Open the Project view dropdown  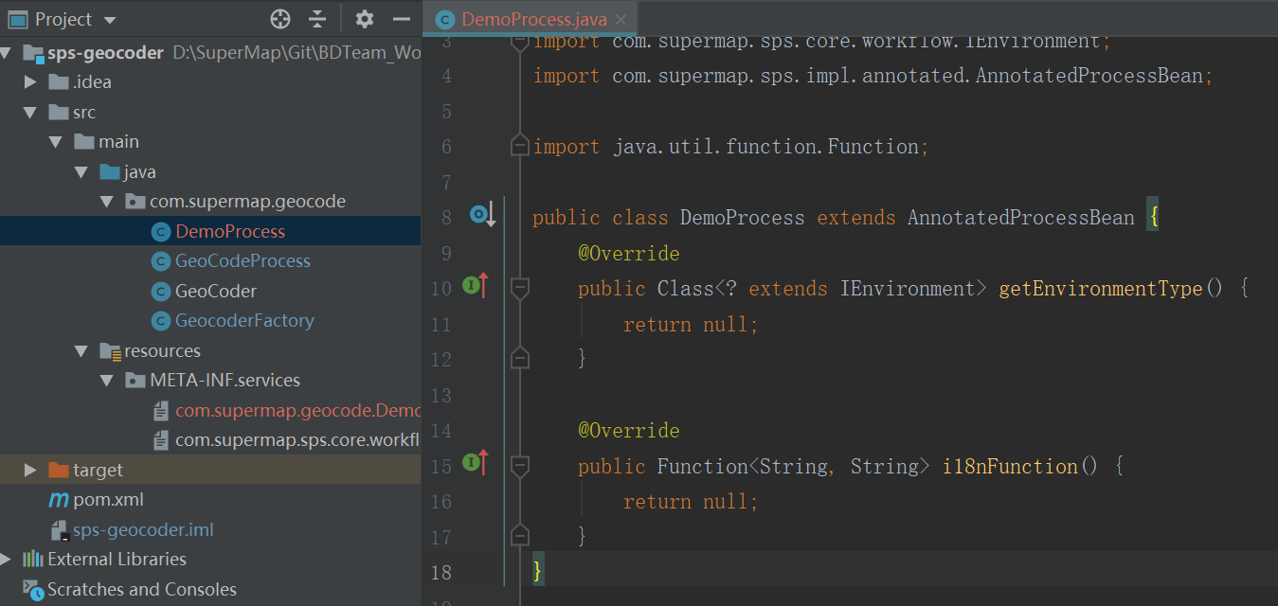pyautogui.click(x=110, y=20)
